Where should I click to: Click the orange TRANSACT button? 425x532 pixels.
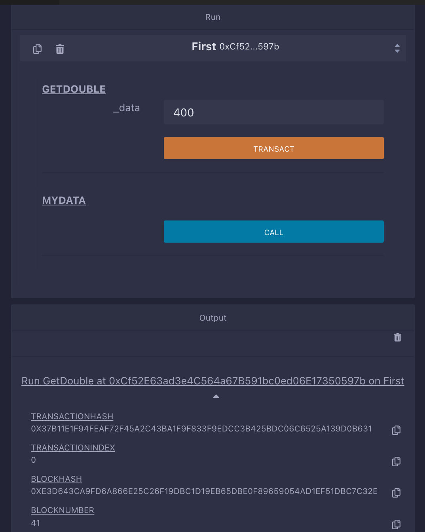pyautogui.click(x=274, y=148)
